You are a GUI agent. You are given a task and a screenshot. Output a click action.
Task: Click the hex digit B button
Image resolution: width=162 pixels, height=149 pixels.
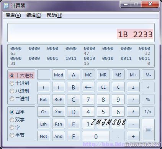pyautogui.click(x=74, y=87)
